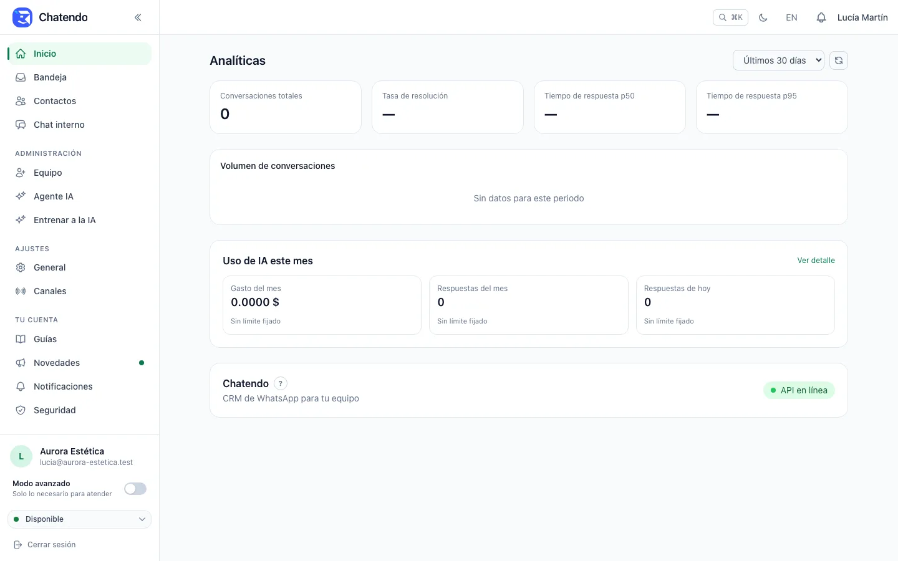
Task: Open the Lucía Martín user menu
Action: 862,17
